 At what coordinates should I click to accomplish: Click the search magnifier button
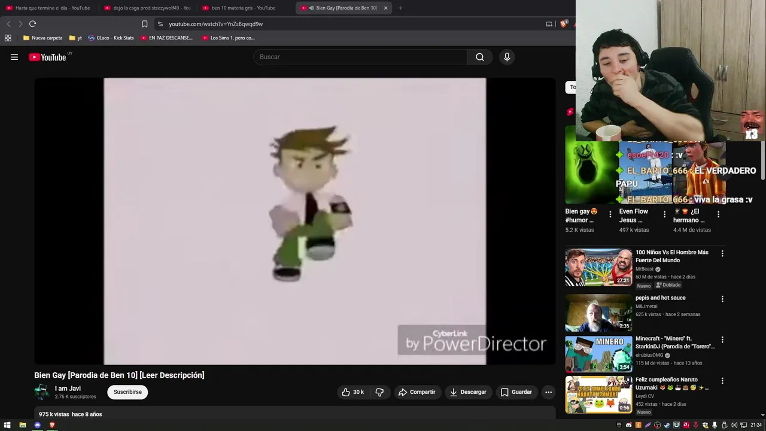coord(480,57)
